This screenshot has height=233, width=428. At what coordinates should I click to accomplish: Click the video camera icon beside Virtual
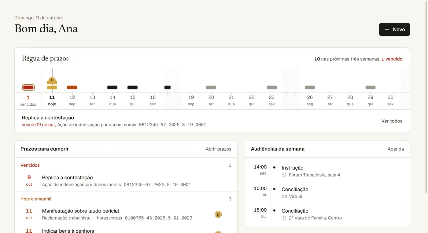click(x=284, y=196)
